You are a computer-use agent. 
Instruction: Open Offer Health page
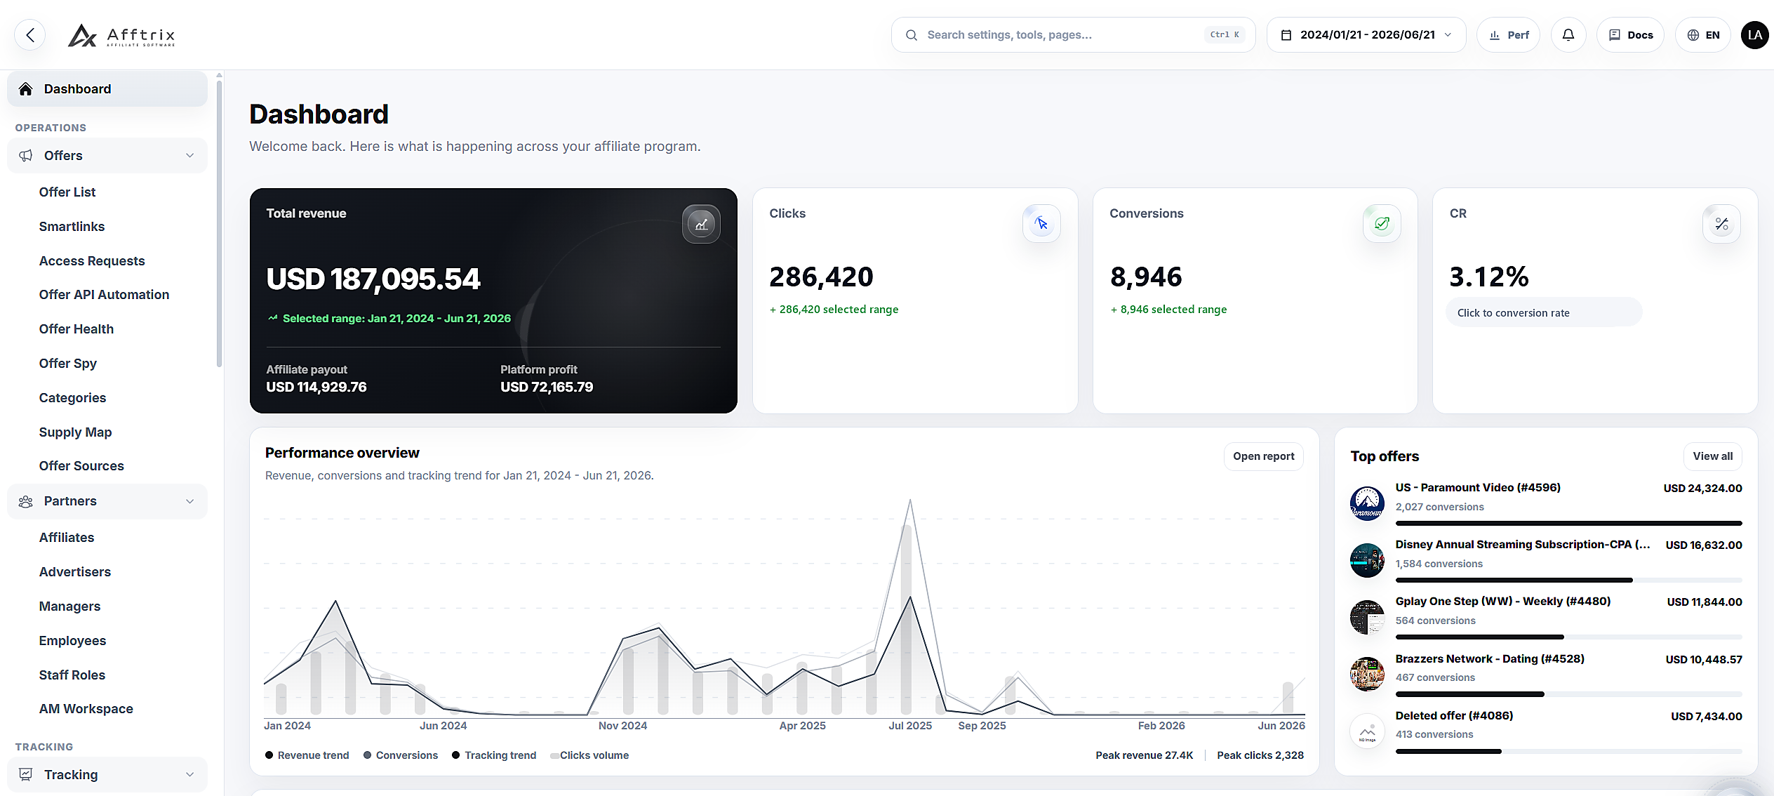point(76,329)
